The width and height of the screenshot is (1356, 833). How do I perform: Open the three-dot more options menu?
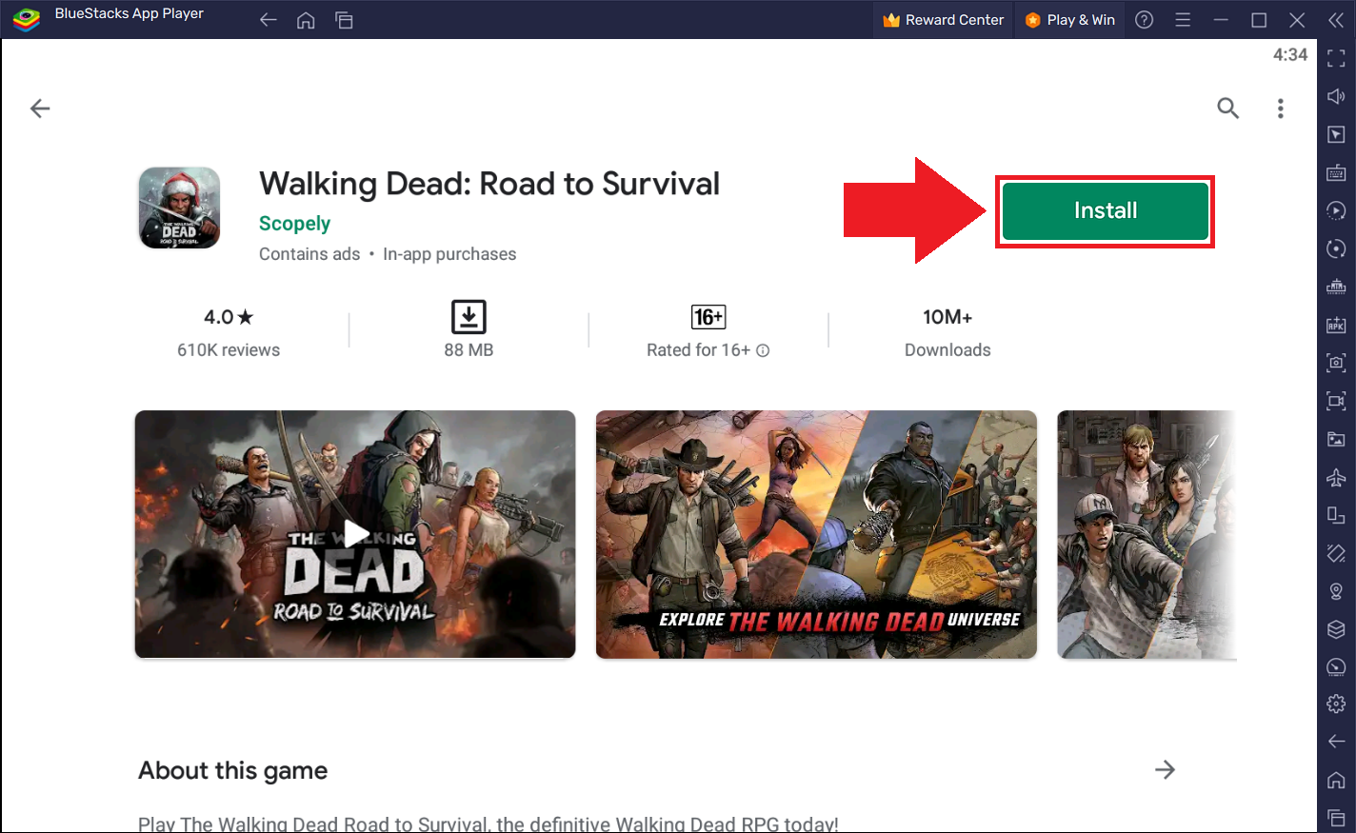[x=1281, y=109]
